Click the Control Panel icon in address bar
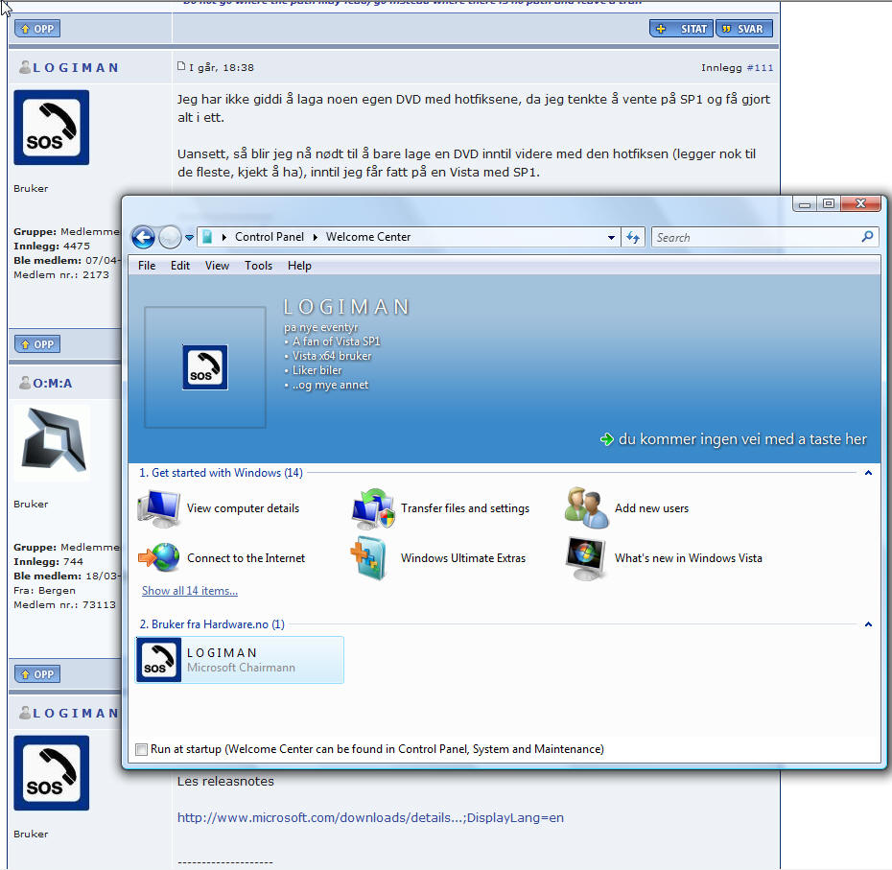 pyautogui.click(x=207, y=237)
